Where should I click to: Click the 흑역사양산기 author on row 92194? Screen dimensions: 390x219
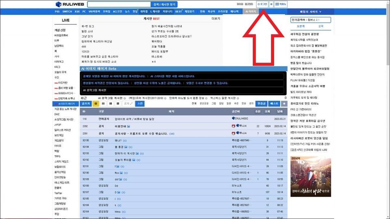pos(239,147)
